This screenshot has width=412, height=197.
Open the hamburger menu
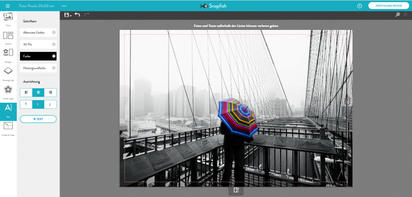click(8, 6)
